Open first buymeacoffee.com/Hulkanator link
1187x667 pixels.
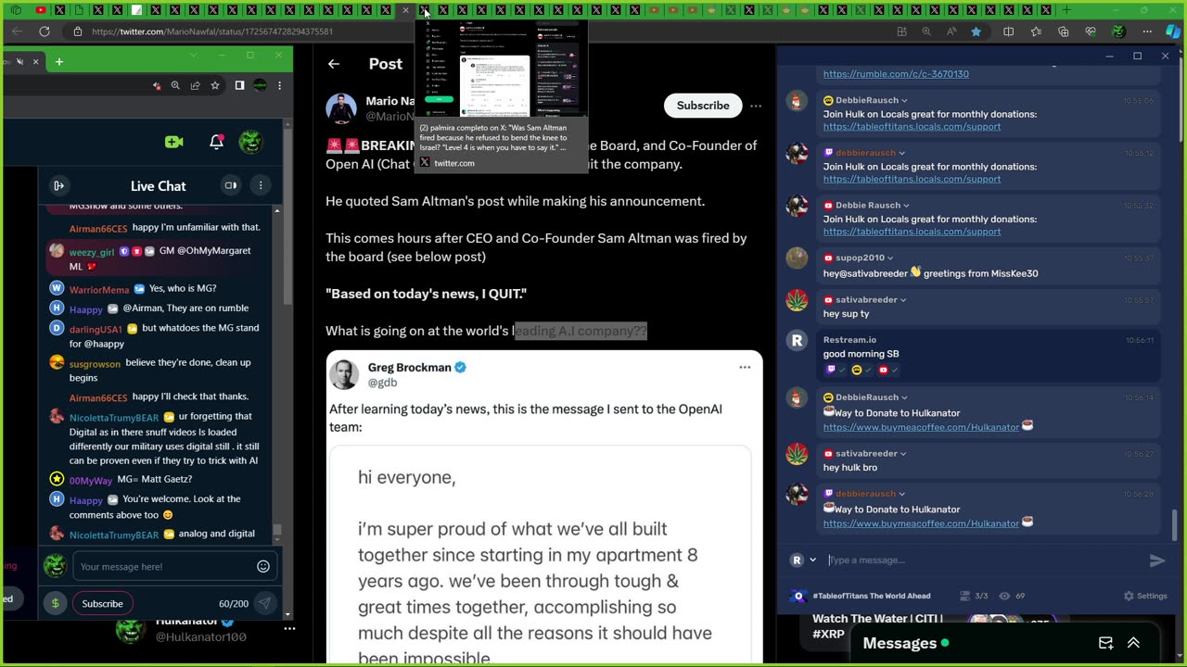[x=921, y=427]
